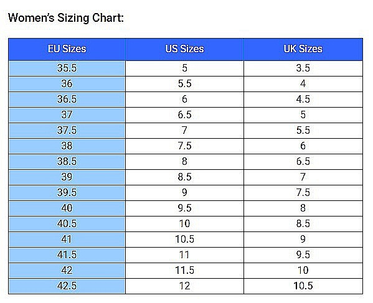Click the EU Sizes column header
The width and height of the screenshot is (373, 303).
tap(67, 49)
